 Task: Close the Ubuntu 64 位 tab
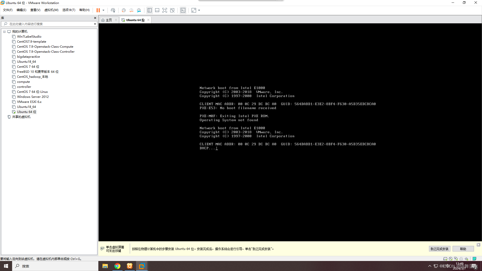(148, 20)
